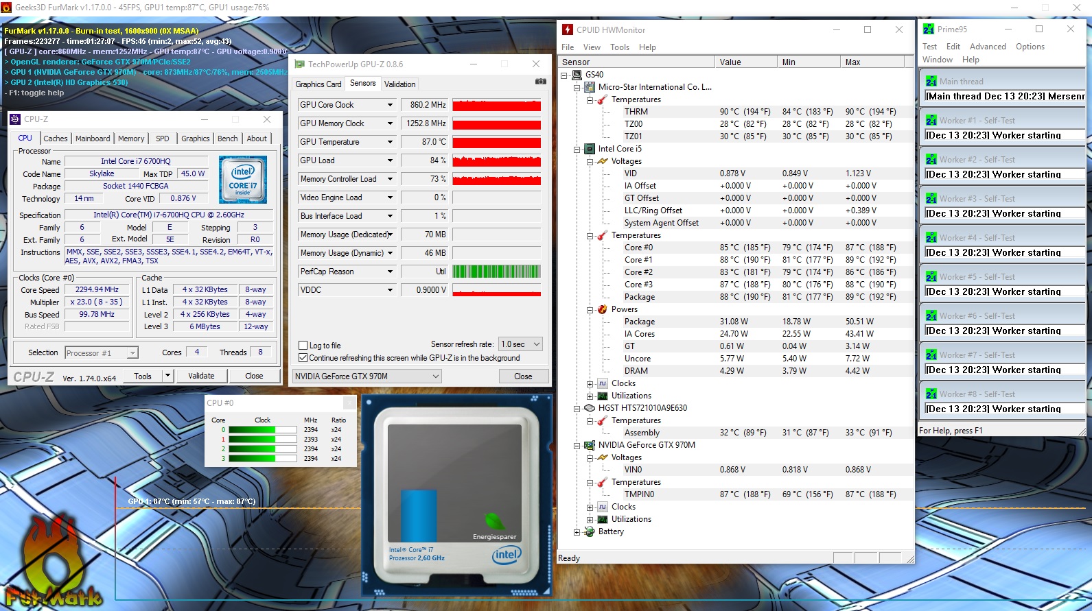This screenshot has height=611, width=1092.
Task: Click the Battery icon in HWMonitor tree
Action: [589, 531]
